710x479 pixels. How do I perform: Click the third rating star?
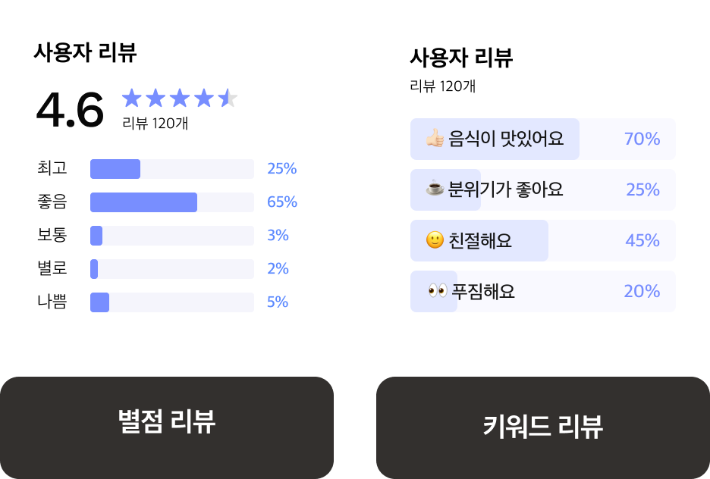(180, 98)
